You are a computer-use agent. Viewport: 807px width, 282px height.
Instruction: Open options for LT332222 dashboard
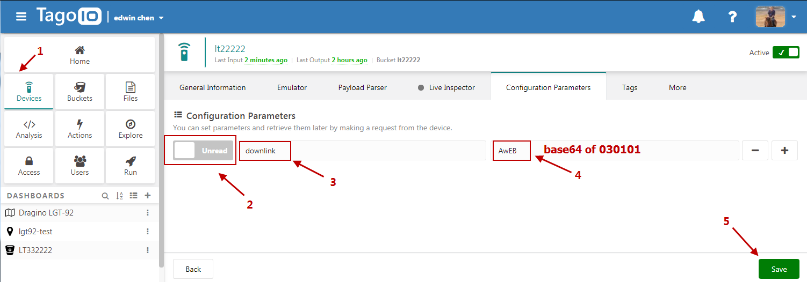coord(148,250)
